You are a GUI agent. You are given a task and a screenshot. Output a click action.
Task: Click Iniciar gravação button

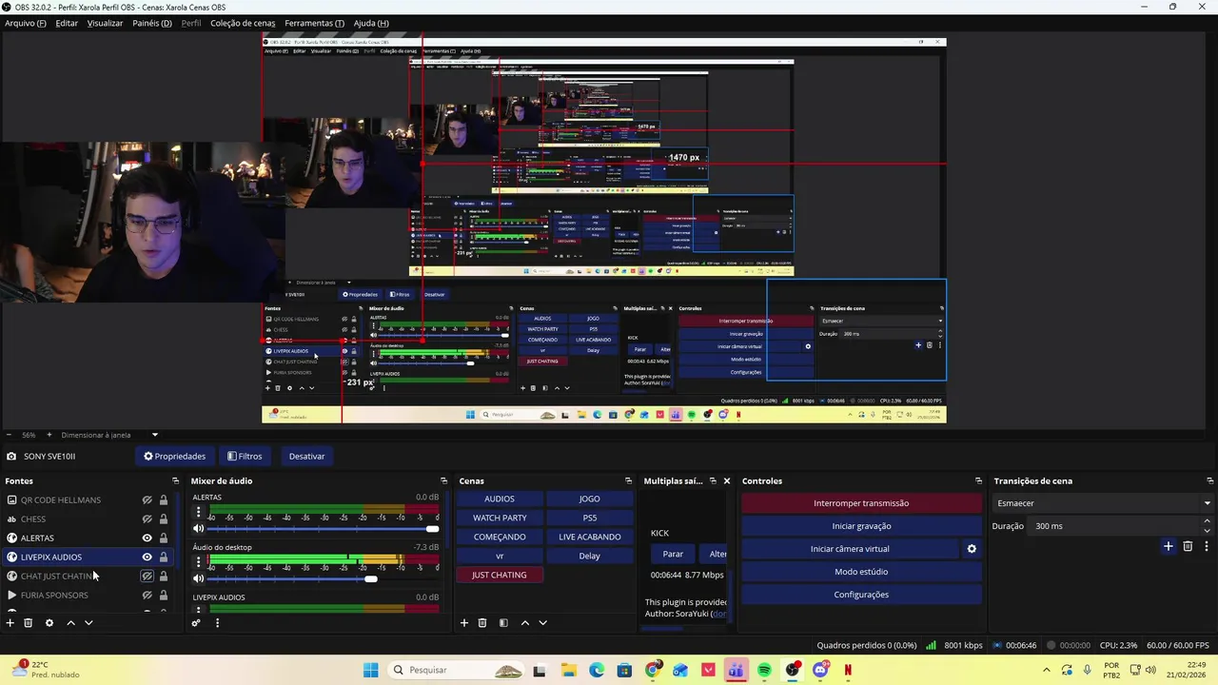(x=861, y=526)
